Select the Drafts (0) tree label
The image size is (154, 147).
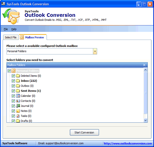click(x=26, y=121)
